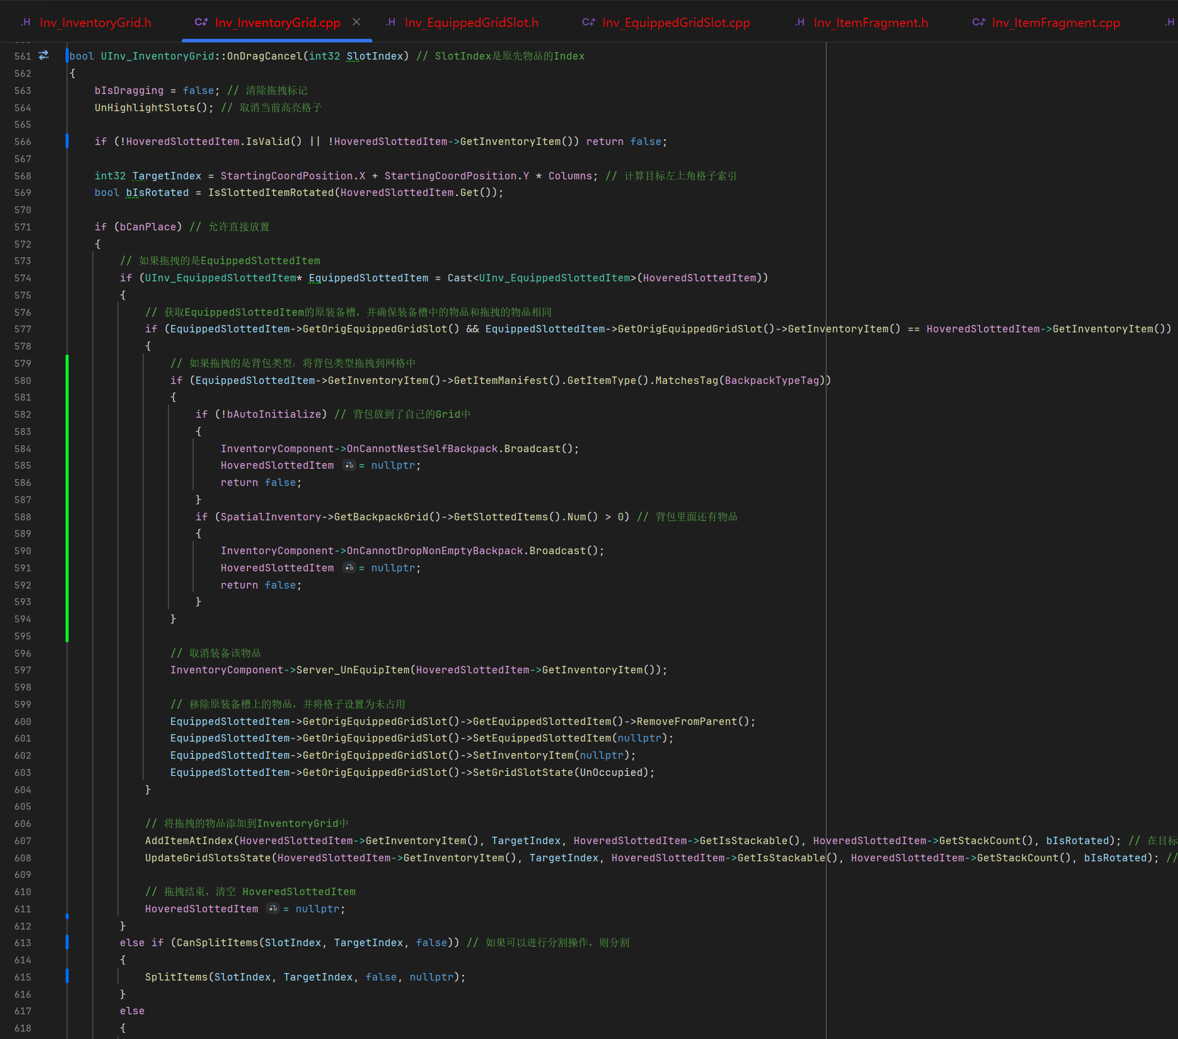Image resolution: width=1178 pixels, height=1039 pixels.
Task: Click the OnDragCancel function name on line 561
Action: point(265,56)
